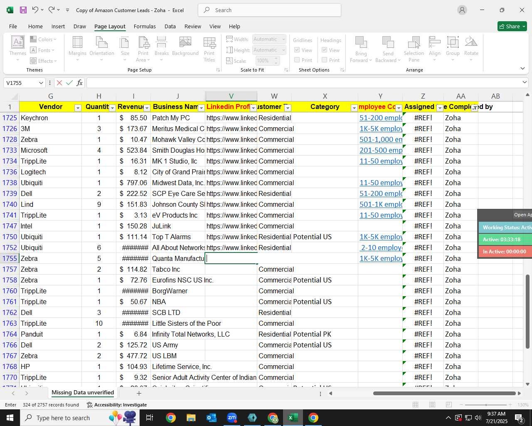Click the horizontal scrollbar thumb

tap(445, 393)
